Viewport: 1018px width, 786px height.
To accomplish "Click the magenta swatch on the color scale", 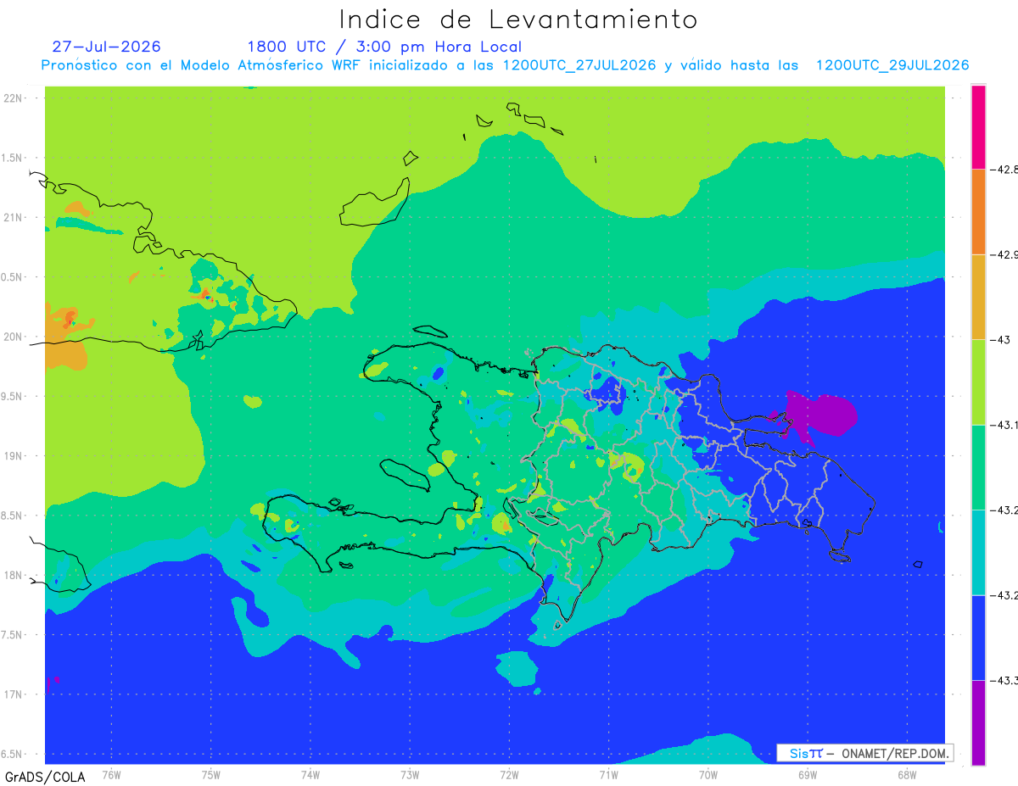I will [x=978, y=126].
